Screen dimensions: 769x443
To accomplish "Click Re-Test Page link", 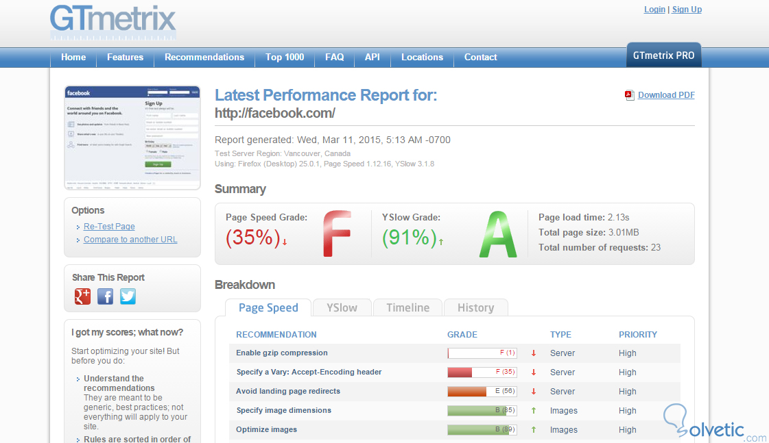I will point(109,226).
